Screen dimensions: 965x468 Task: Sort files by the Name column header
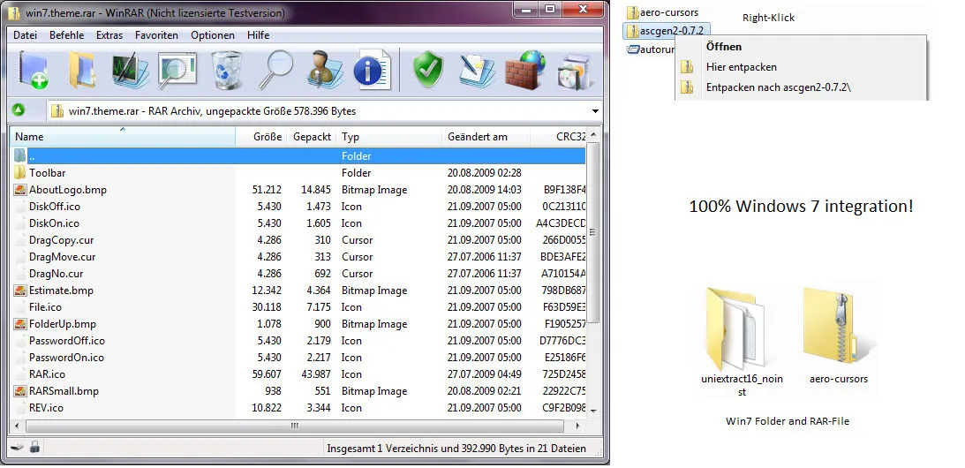coord(30,137)
